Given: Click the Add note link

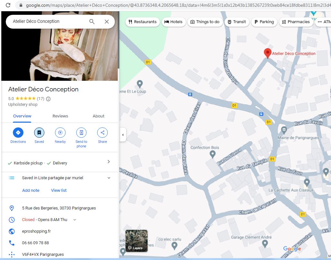Looking at the screenshot, I should 31,190.
